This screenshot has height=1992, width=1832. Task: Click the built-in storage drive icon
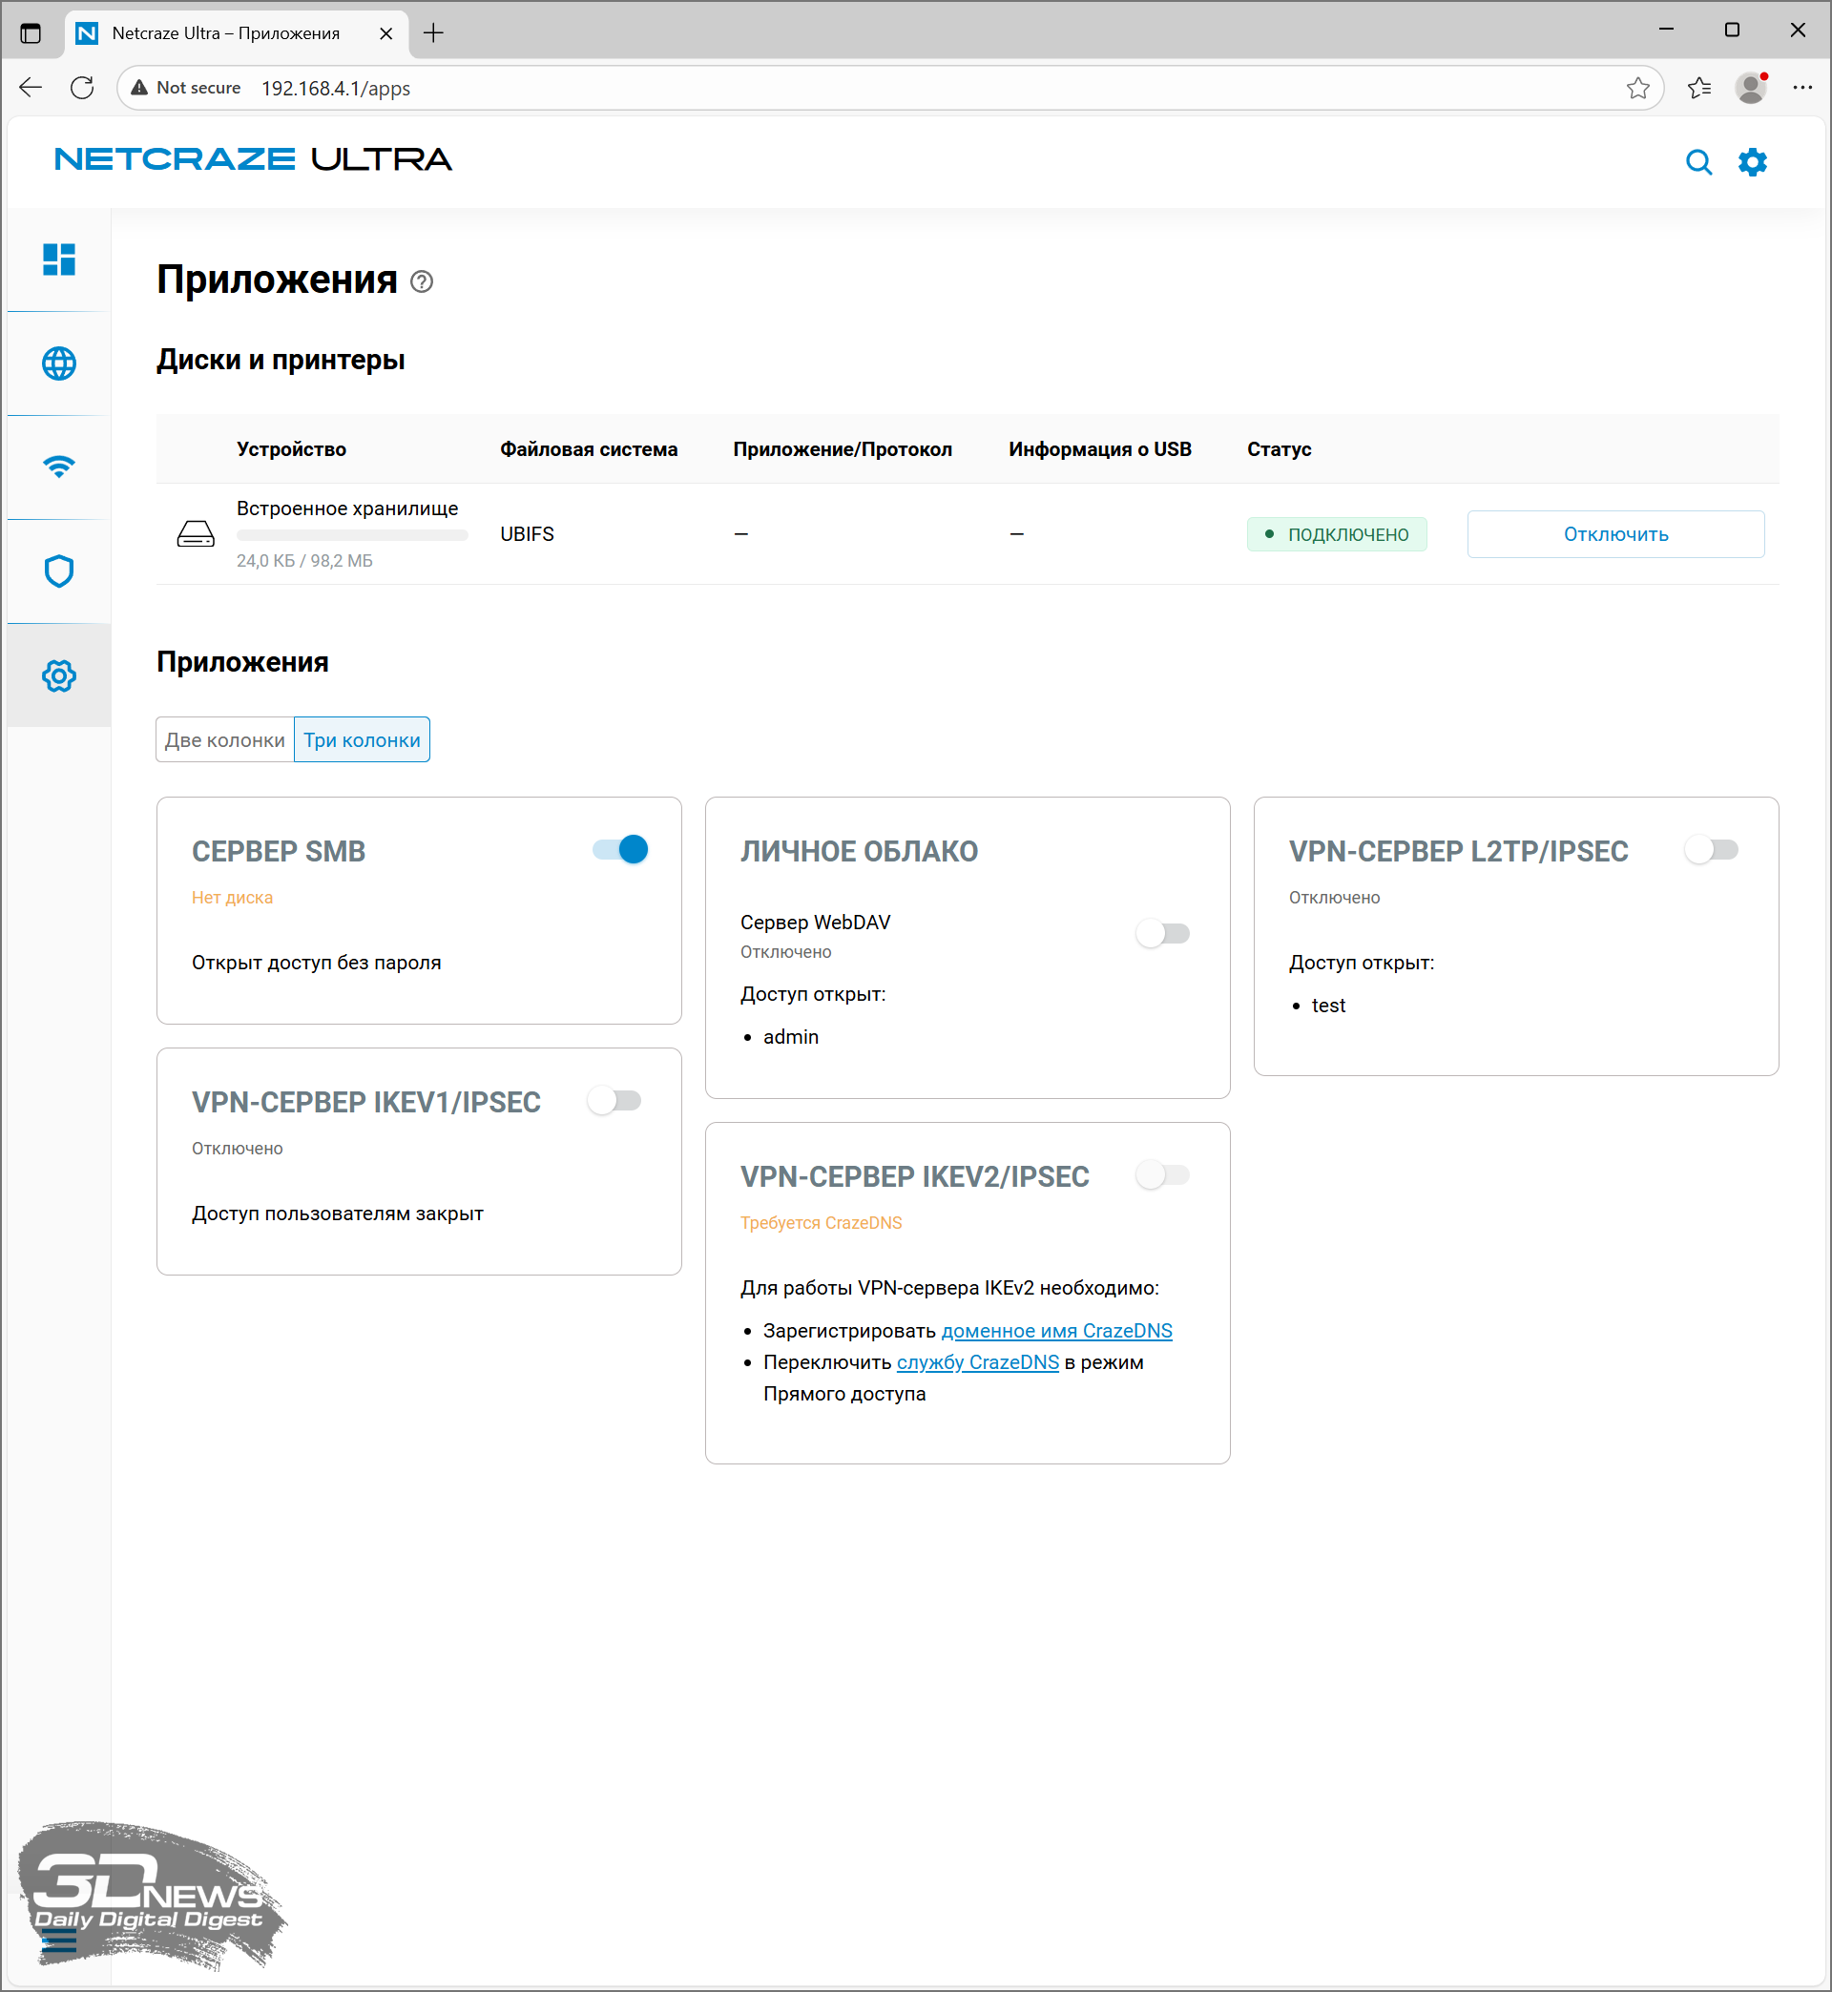(196, 534)
